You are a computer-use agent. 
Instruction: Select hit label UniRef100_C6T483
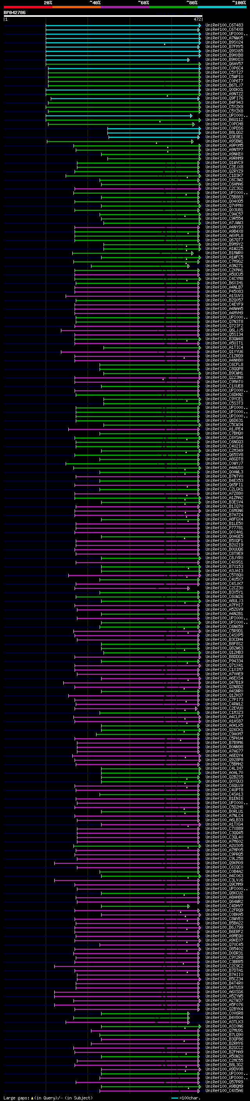(x=224, y=25)
